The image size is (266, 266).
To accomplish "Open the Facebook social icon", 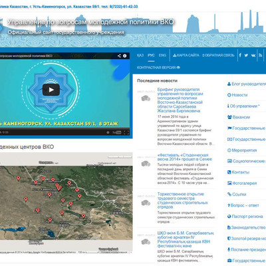I will coord(240,55).
